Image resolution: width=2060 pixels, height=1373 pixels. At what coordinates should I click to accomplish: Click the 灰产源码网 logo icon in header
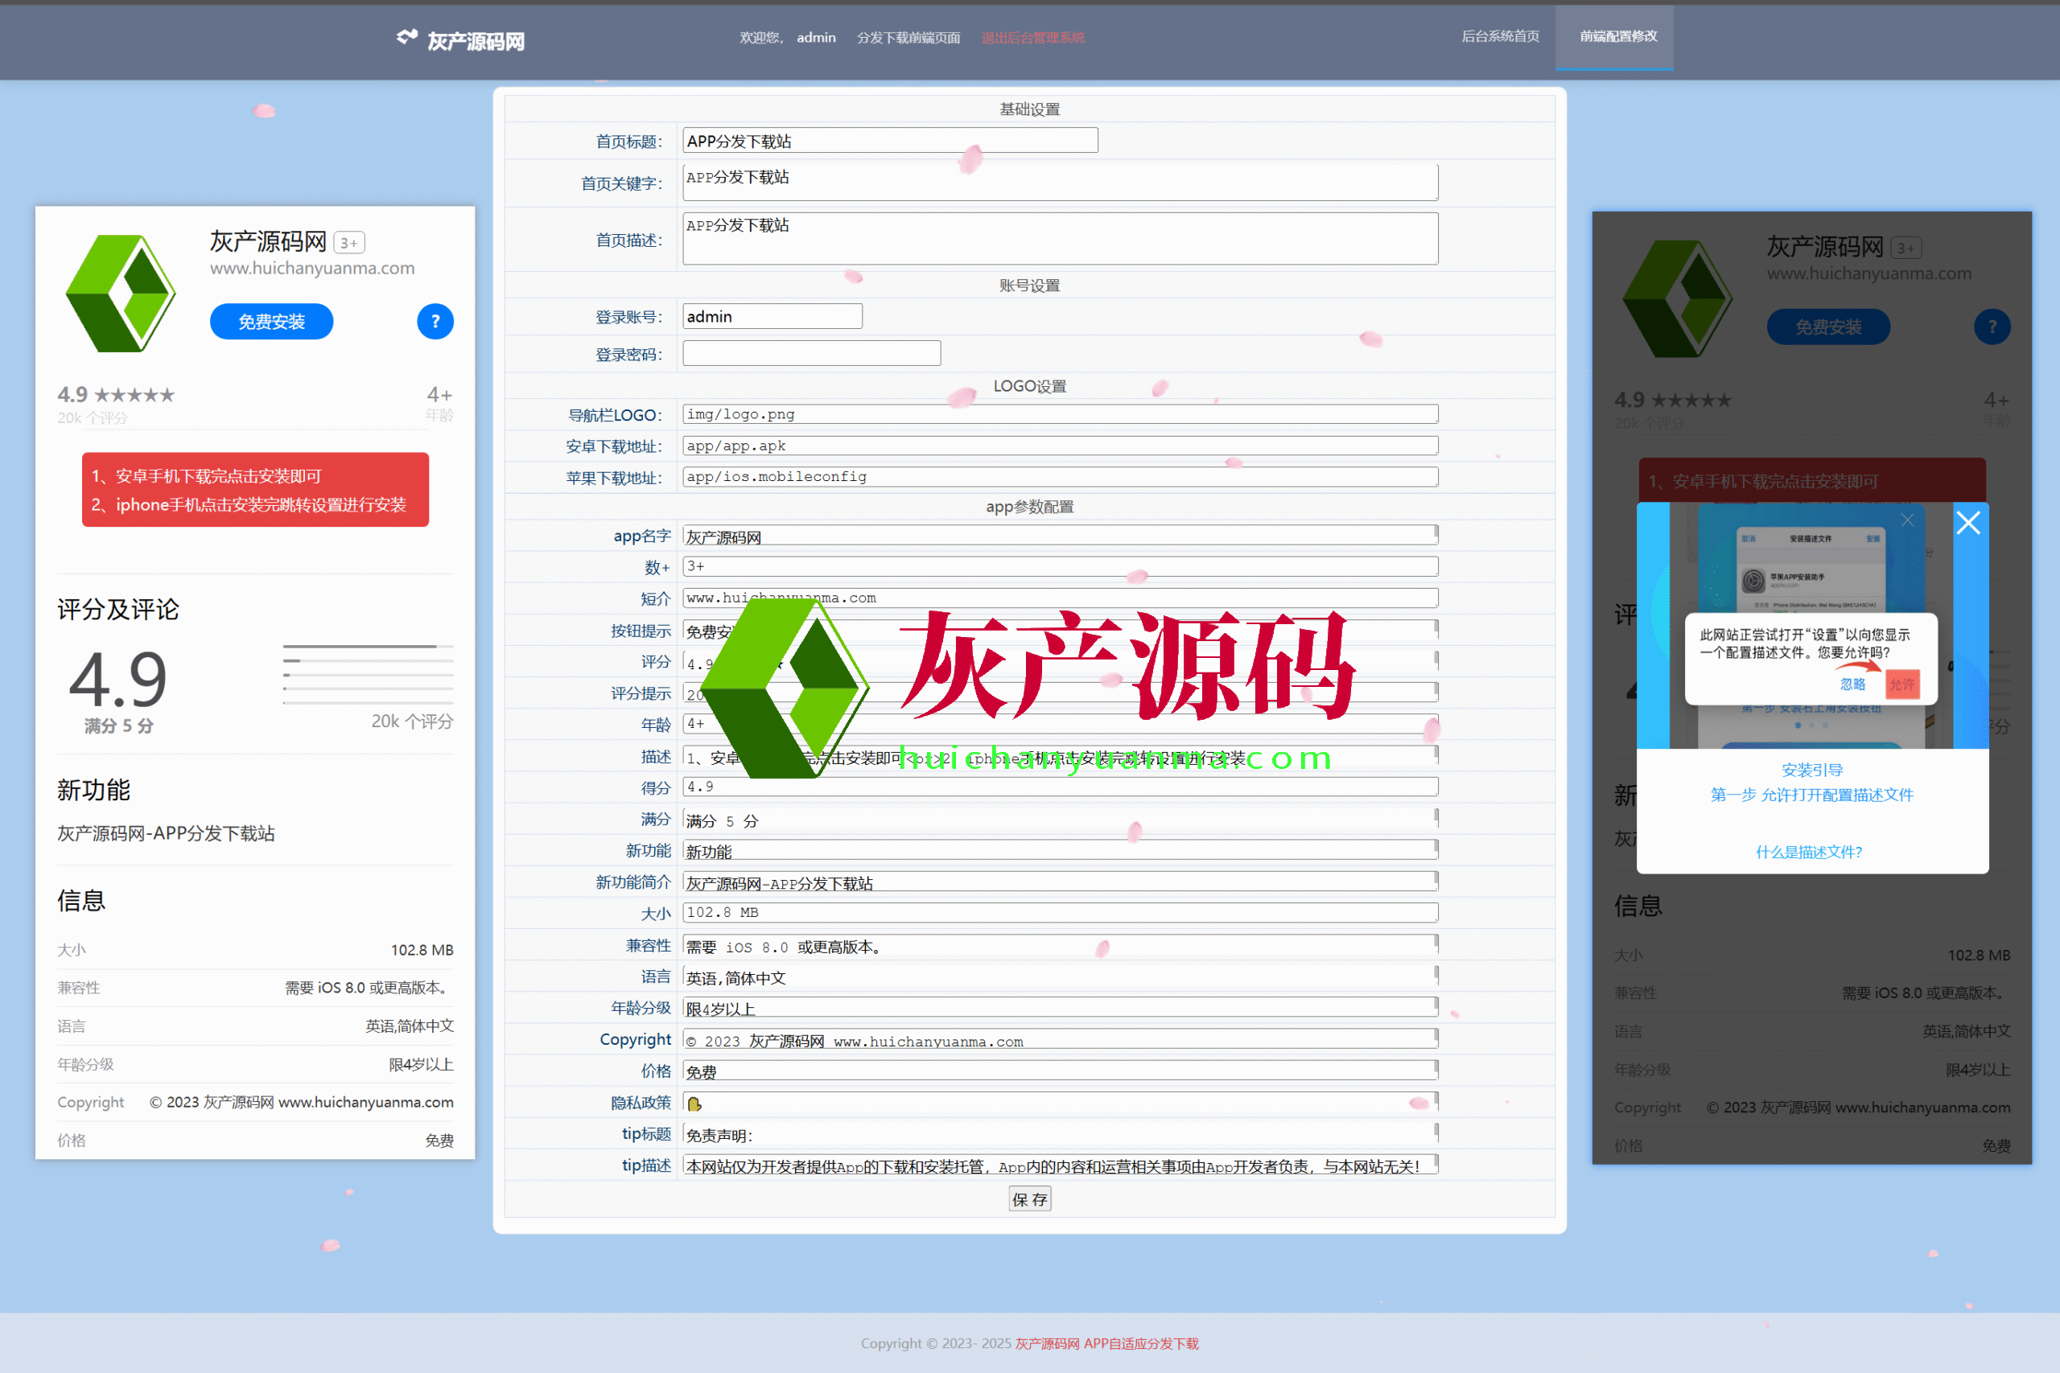406,38
